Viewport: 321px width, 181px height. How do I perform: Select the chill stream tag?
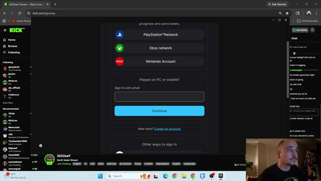[x=92, y=164]
